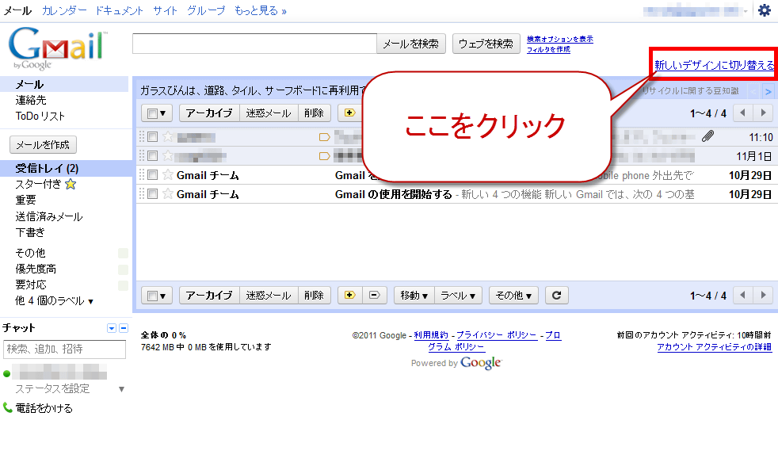Image resolution: width=778 pixels, height=466 pixels.
Task: Click 検索オプションを表示 link
Action: pos(559,39)
